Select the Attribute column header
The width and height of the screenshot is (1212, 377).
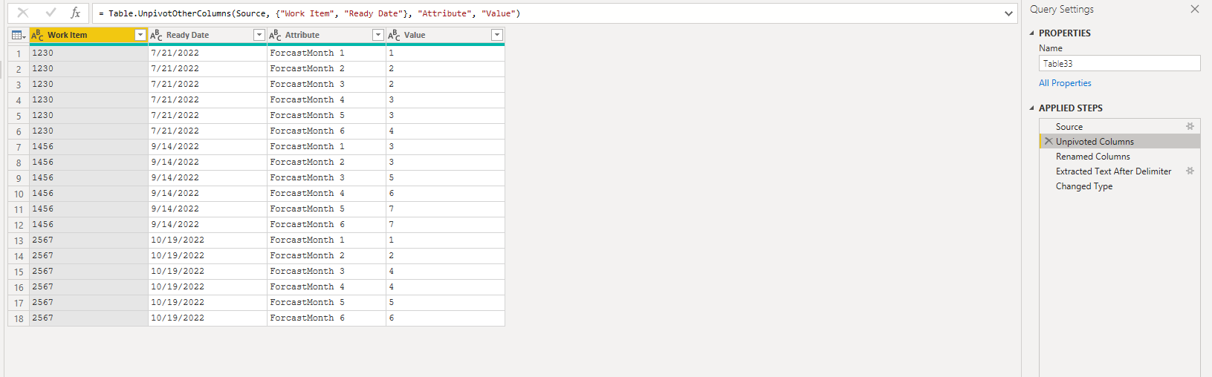[x=326, y=35]
